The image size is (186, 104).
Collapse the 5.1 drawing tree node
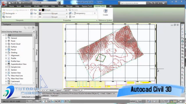(3, 35)
